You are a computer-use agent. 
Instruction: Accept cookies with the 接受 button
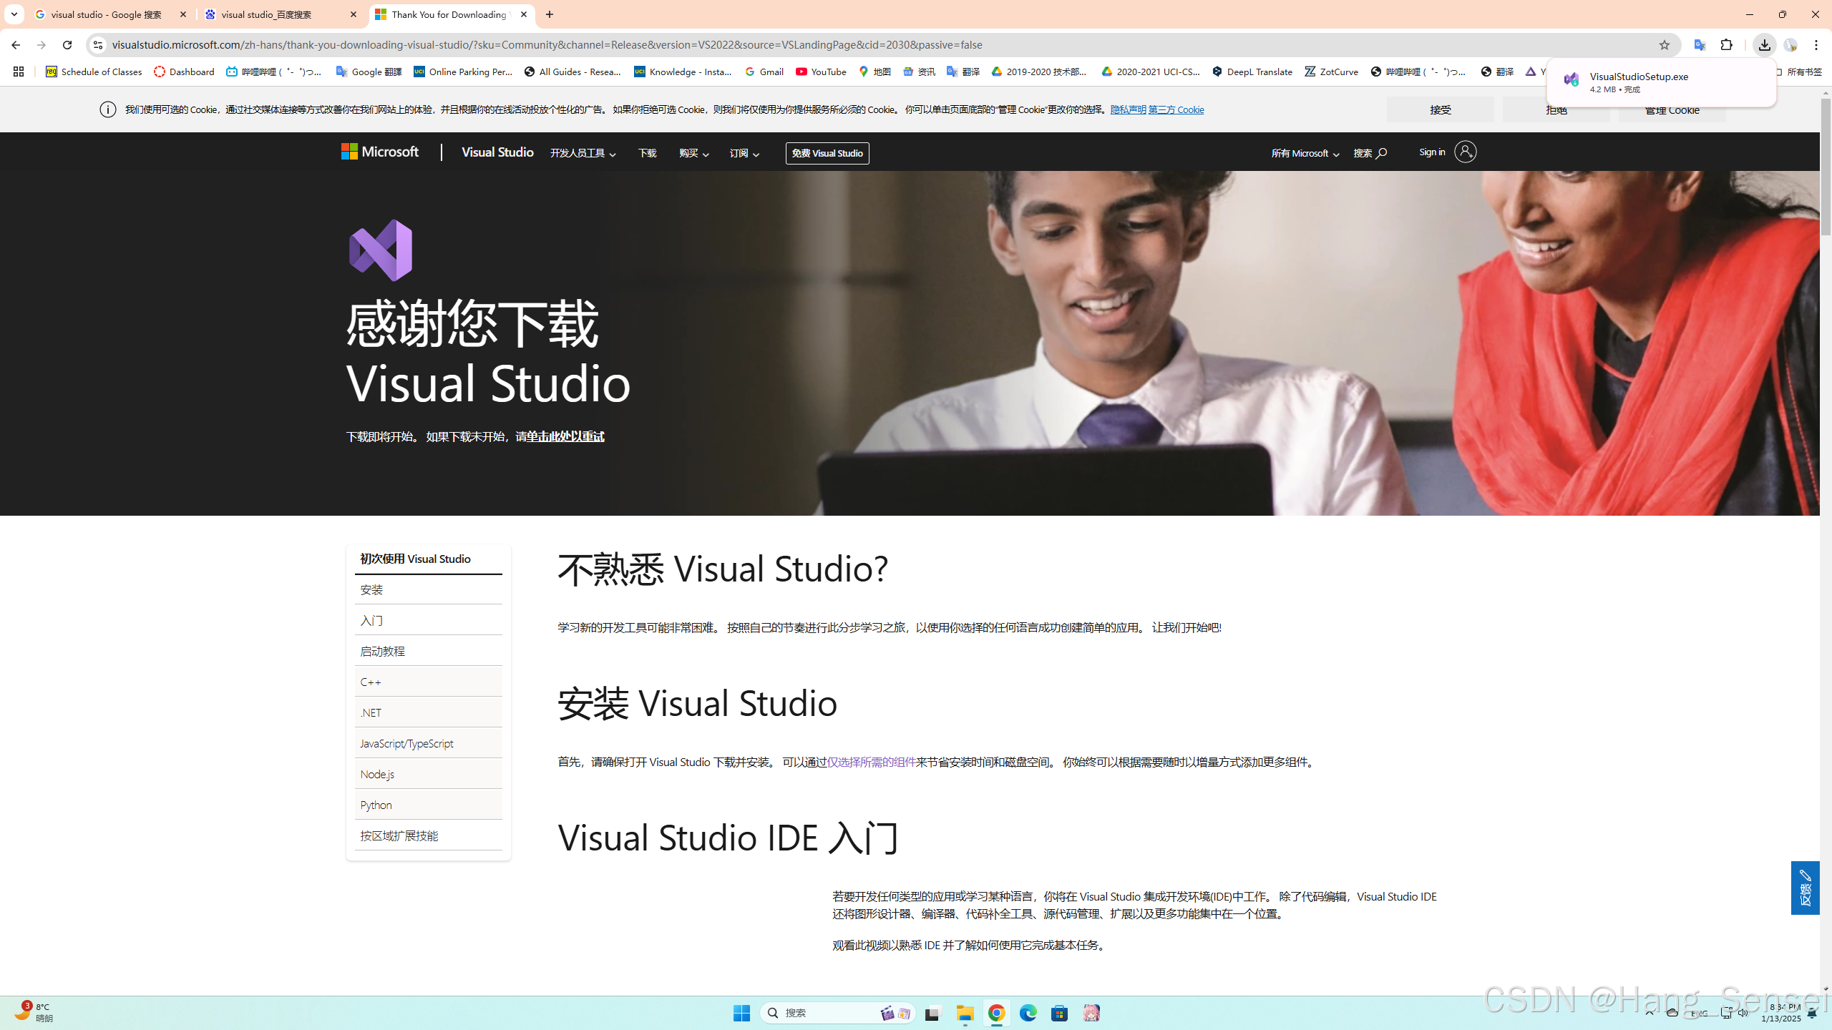(x=1440, y=109)
